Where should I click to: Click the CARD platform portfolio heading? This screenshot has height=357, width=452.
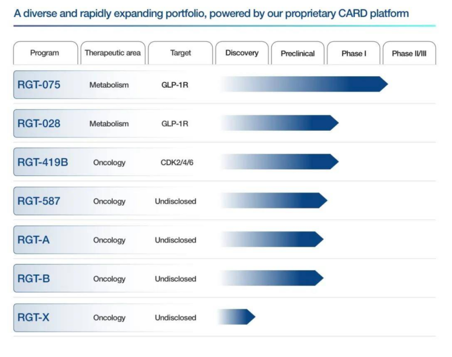(211, 13)
